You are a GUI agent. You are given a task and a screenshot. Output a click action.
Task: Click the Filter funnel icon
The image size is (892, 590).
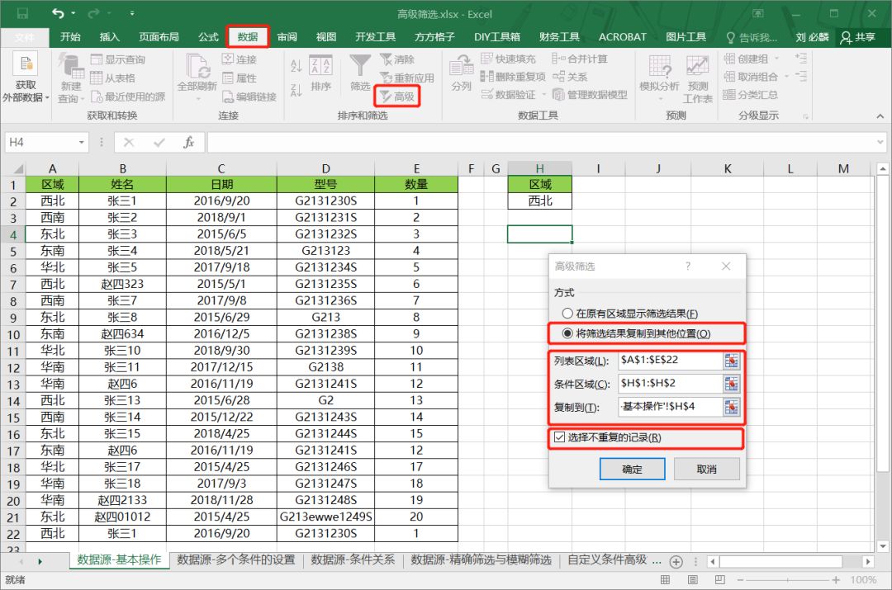click(360, 65)
